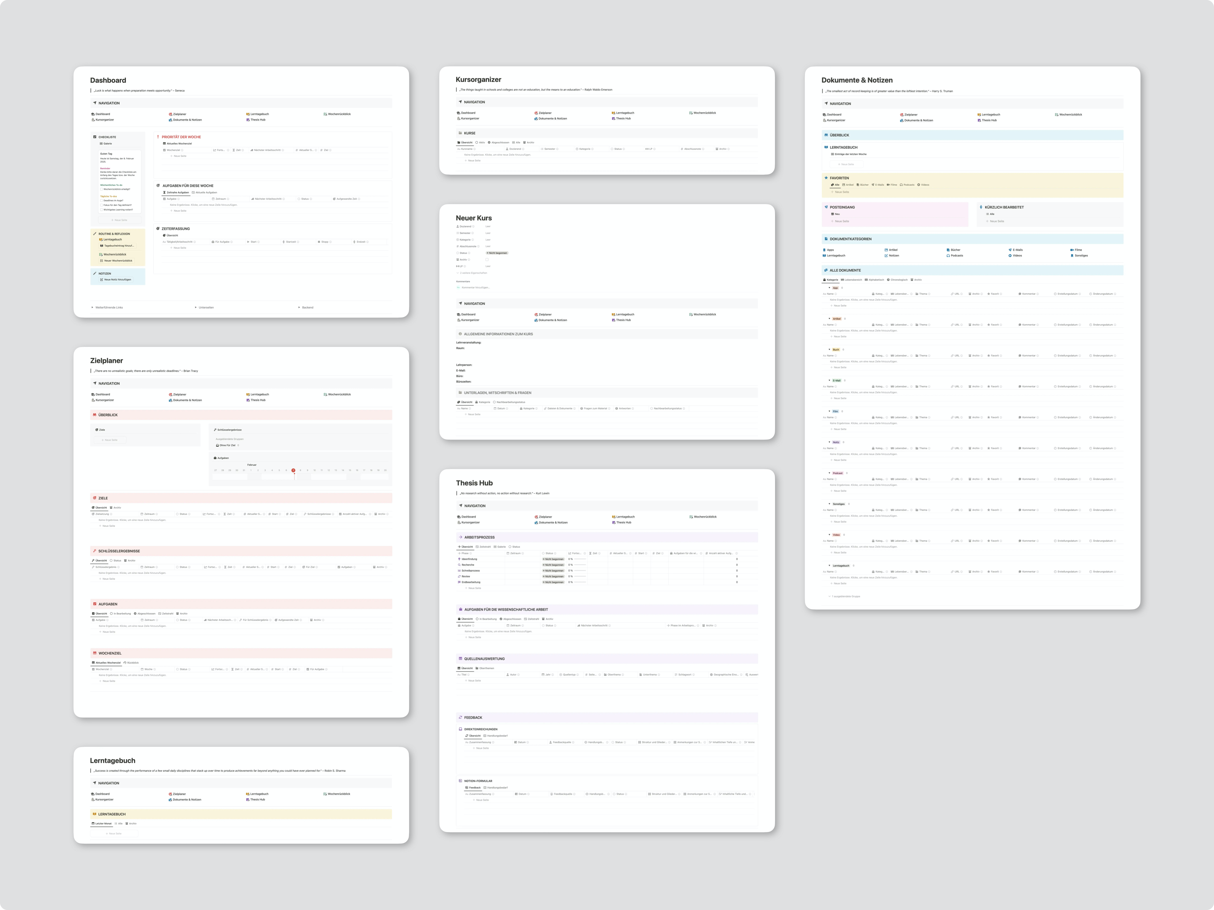Toggle the Archiv checkbox in Neuer Kurs
Viewport: 1214px width, 910px height.
point(487,259)
